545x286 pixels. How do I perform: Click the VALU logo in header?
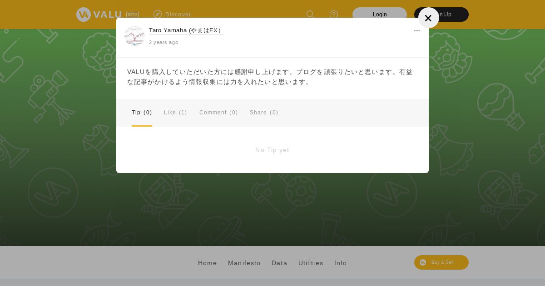tap(99, 15)
